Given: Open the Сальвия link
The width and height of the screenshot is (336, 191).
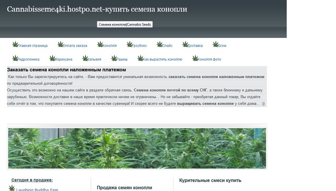Looking at the screenshot, I should (x=95, y=59).
